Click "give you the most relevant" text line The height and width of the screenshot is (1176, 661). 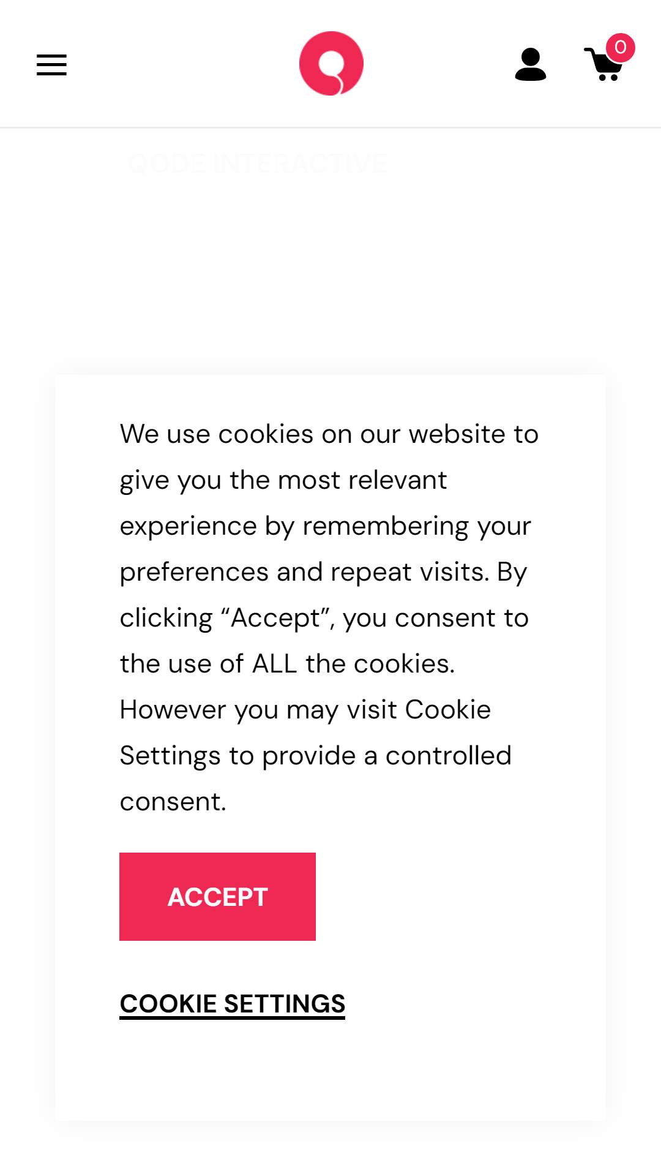coord(283,480)
